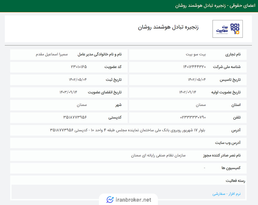Click the بیت سو بیت company logo
The width and height of the screenshot is (258, 205).
227,29
